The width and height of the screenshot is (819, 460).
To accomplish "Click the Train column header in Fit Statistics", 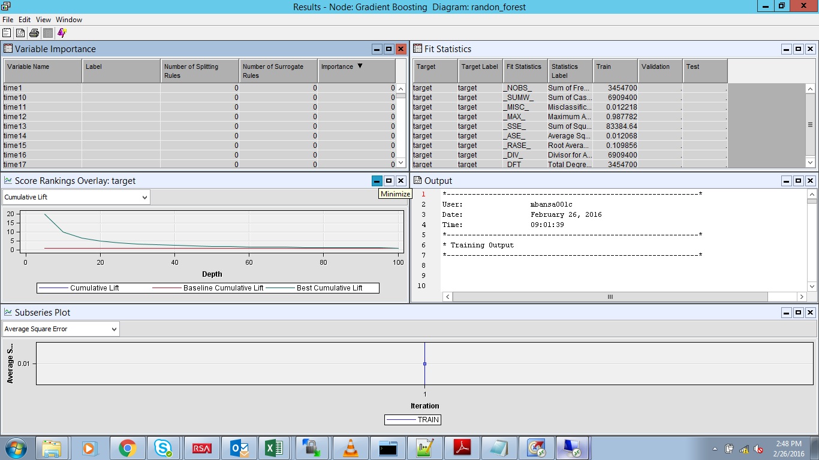I will (x=615, y=71).
